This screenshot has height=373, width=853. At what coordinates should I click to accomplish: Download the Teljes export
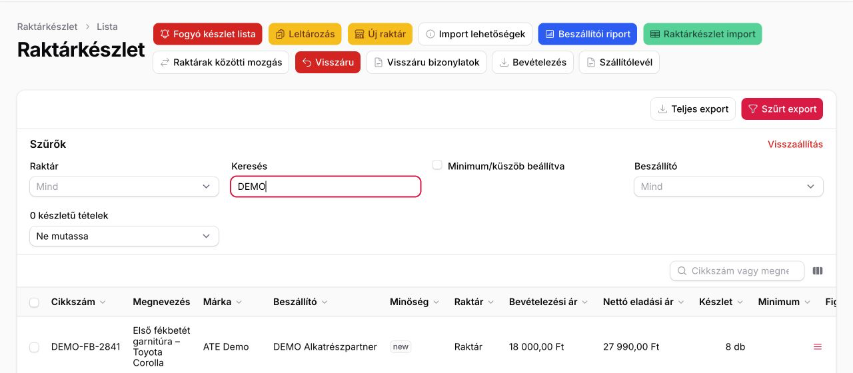click(693, 109)
